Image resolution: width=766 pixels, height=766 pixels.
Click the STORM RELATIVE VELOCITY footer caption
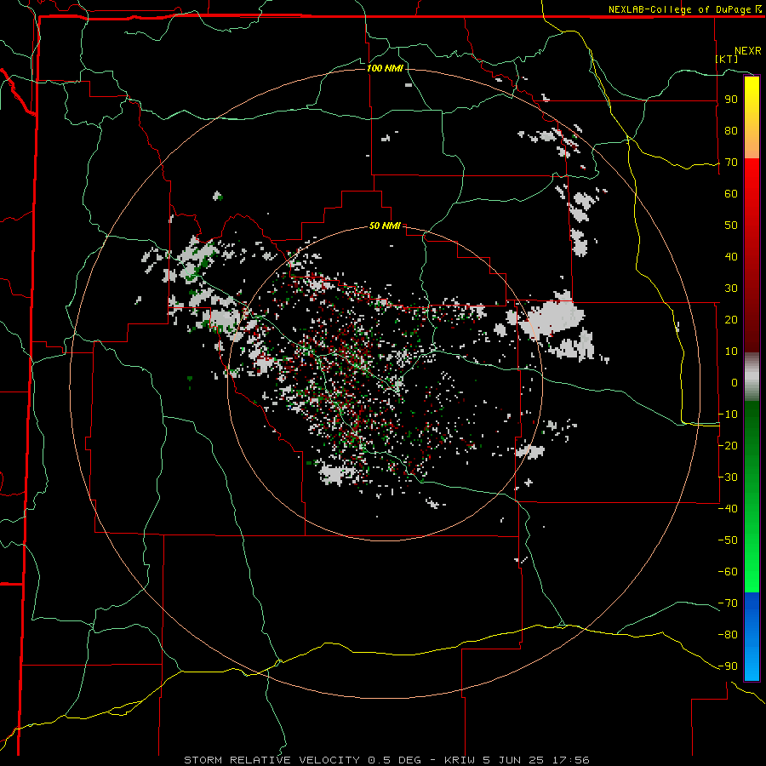click(x=386, y=760)
